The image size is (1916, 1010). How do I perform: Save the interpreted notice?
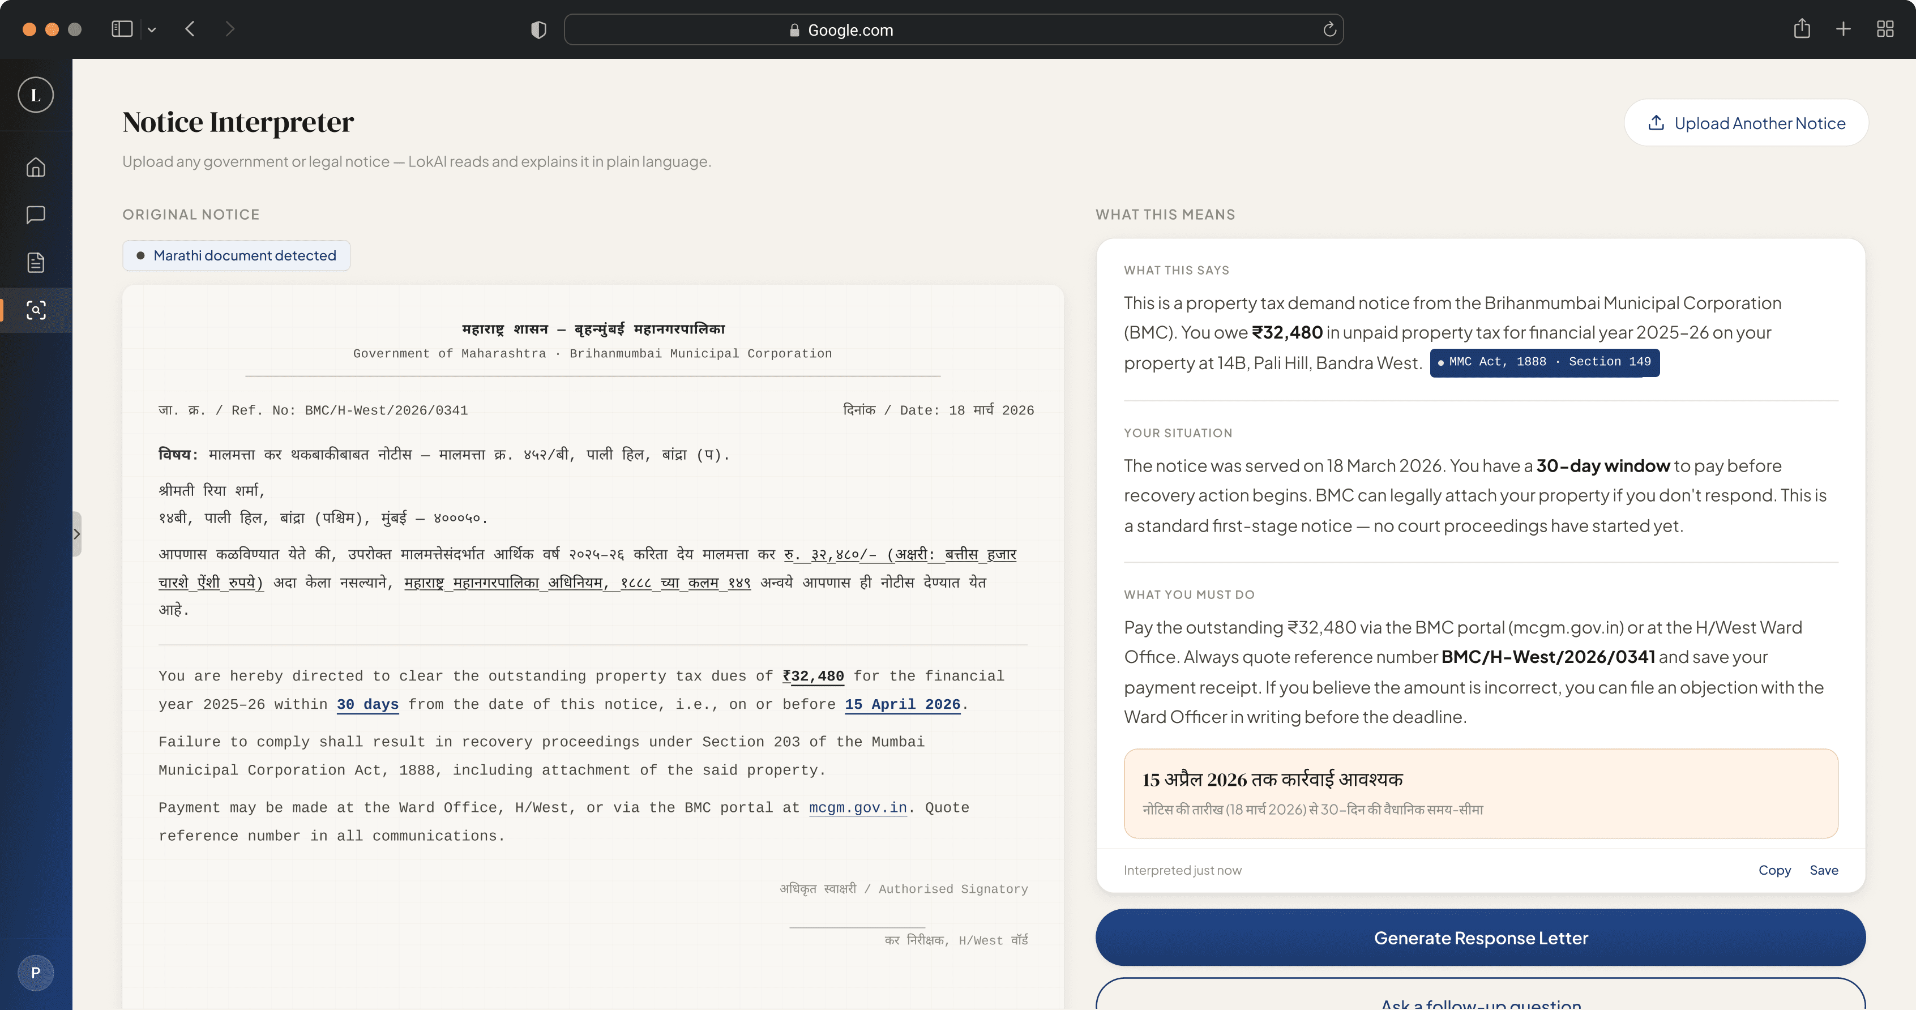tap(1823, 870)
